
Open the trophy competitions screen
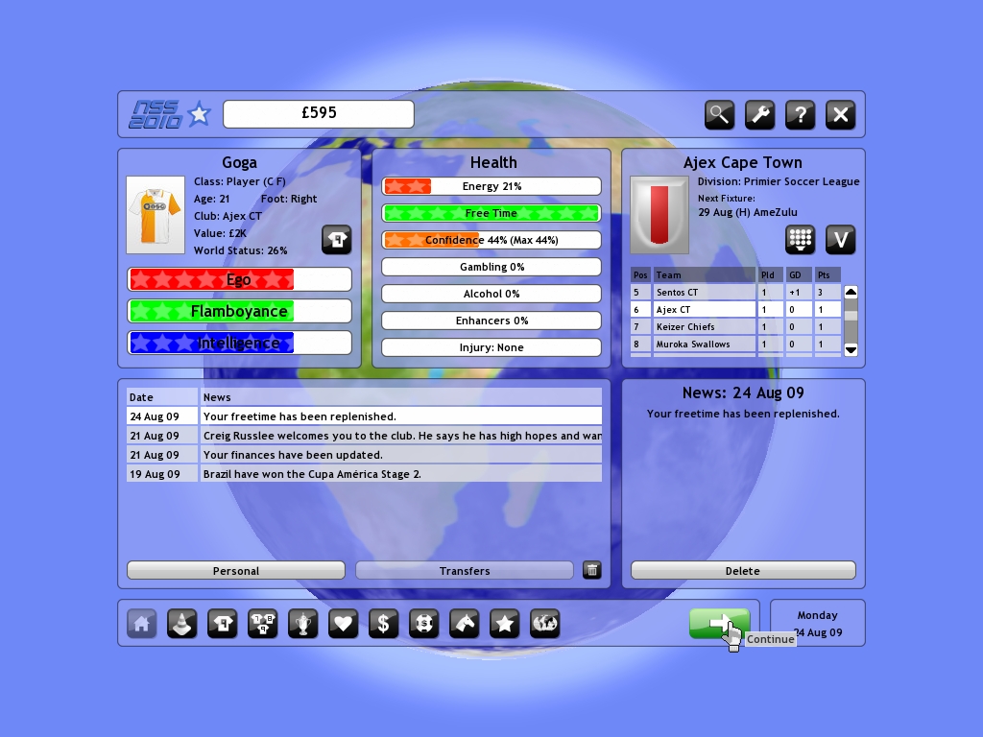point(303,624)
